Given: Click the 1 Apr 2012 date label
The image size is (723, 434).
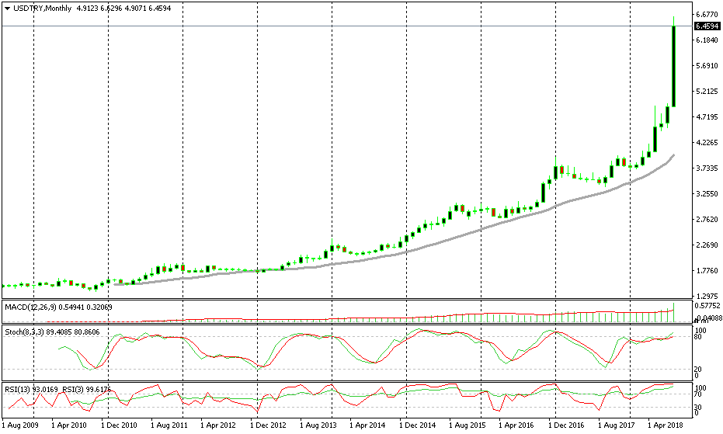Looking at the screenshot, I should click(218, 425).
